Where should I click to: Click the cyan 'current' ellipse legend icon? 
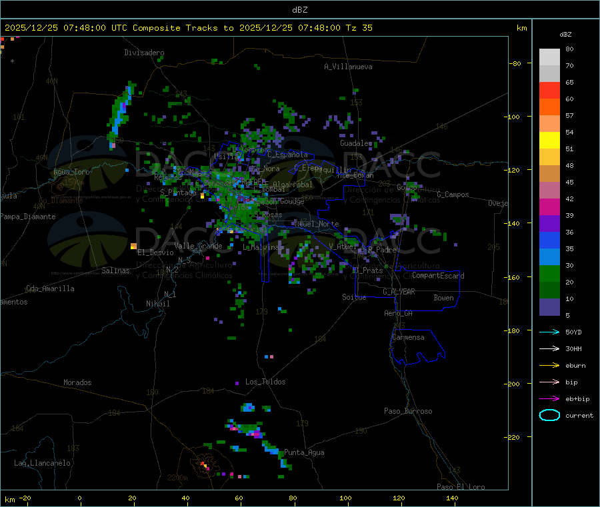click(x=549, y=415)
